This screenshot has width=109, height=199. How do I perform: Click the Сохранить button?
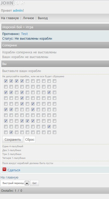(x=13, y=139)
